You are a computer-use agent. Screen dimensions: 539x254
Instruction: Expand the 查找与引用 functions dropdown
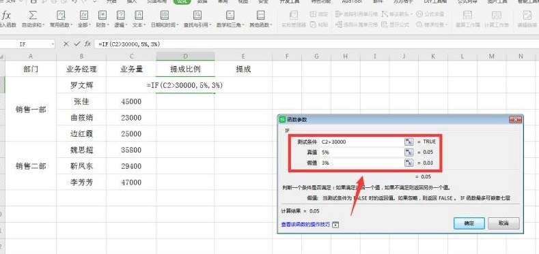(197, 19)
